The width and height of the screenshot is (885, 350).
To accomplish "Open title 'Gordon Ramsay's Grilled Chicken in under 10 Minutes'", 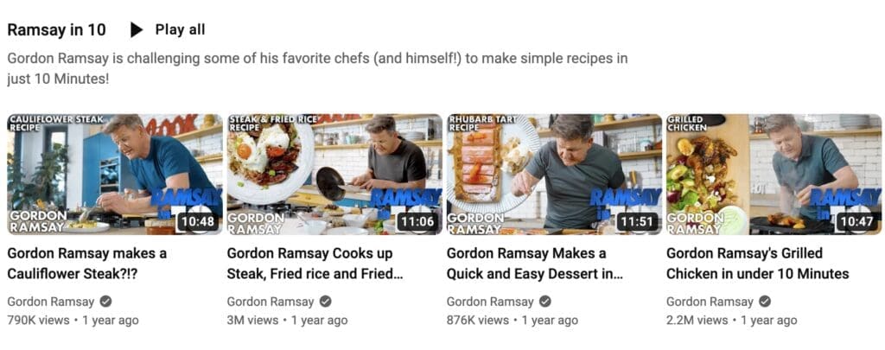I will pyautogui.click(x=757, y=264).
